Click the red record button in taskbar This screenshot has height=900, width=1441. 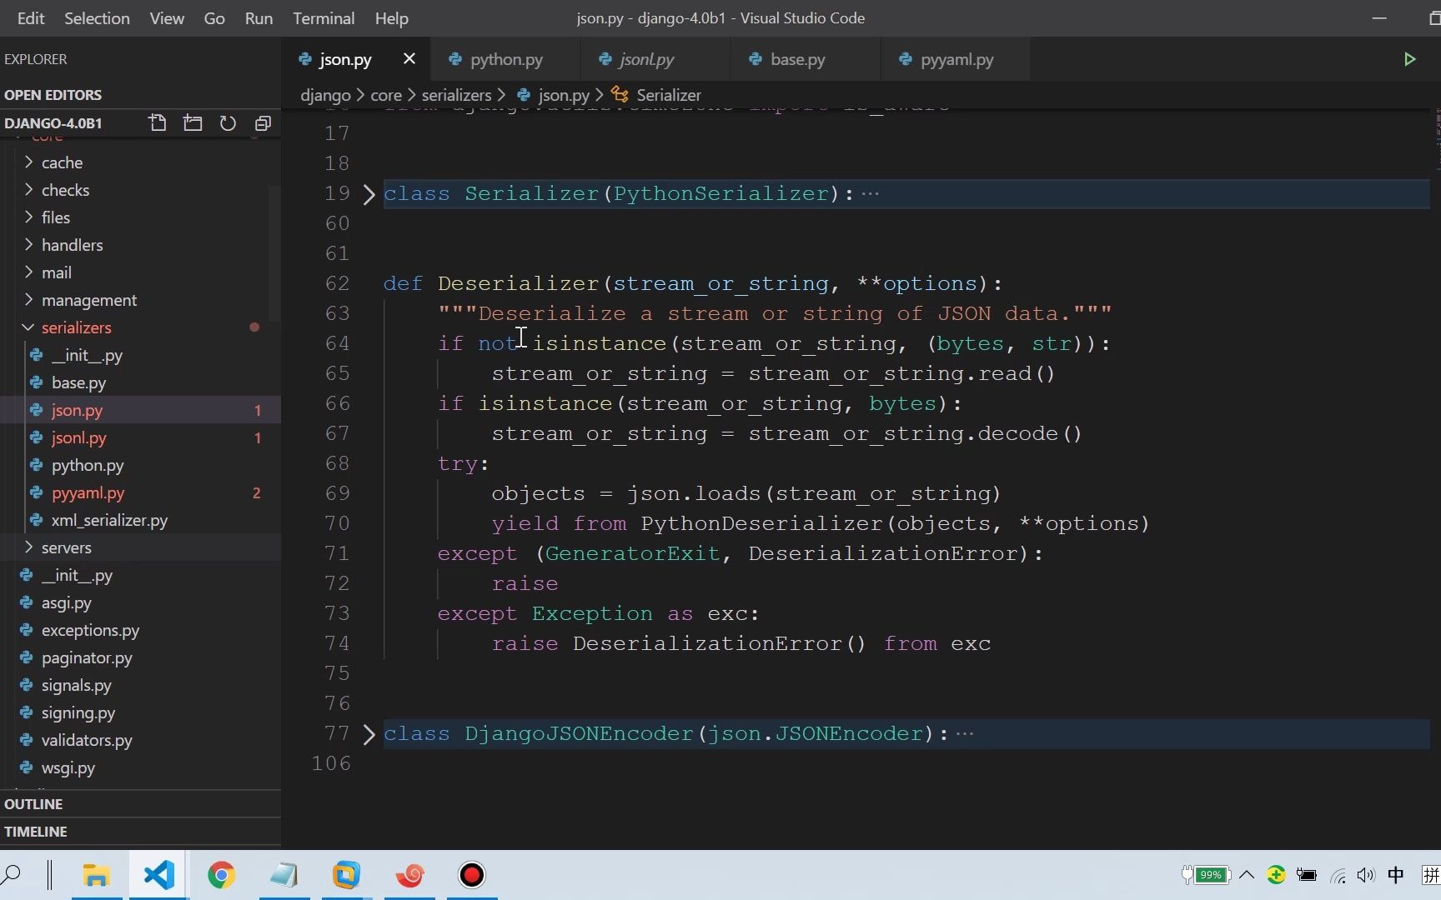(471, 875)
